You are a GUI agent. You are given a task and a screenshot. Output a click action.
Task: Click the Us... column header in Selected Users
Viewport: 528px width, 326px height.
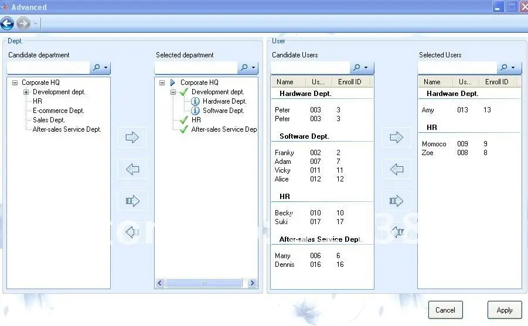coord(466,82)
